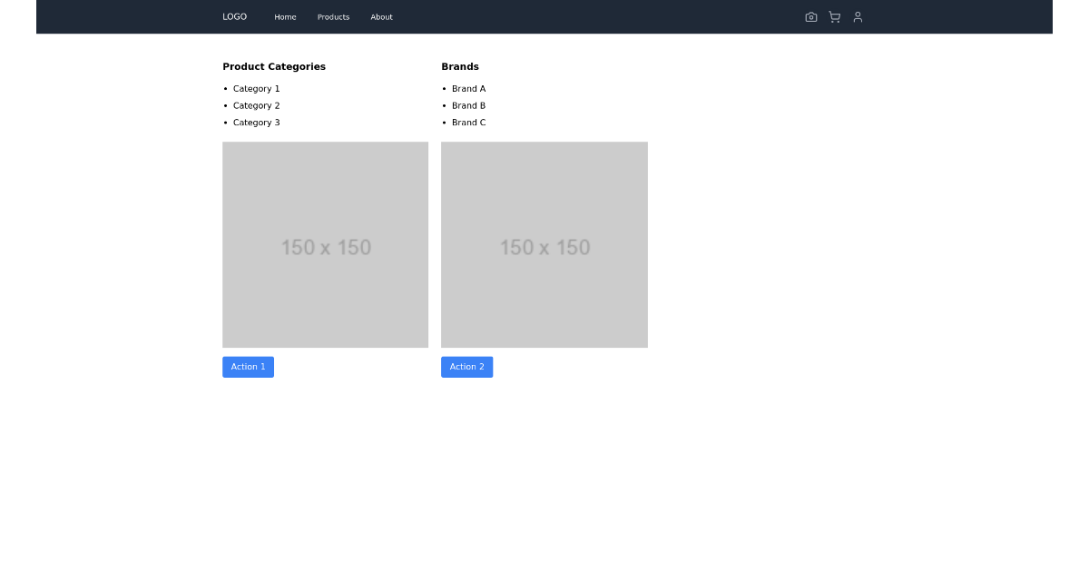Open account settings with the user silhouette icon

click(x=858, y=16)
